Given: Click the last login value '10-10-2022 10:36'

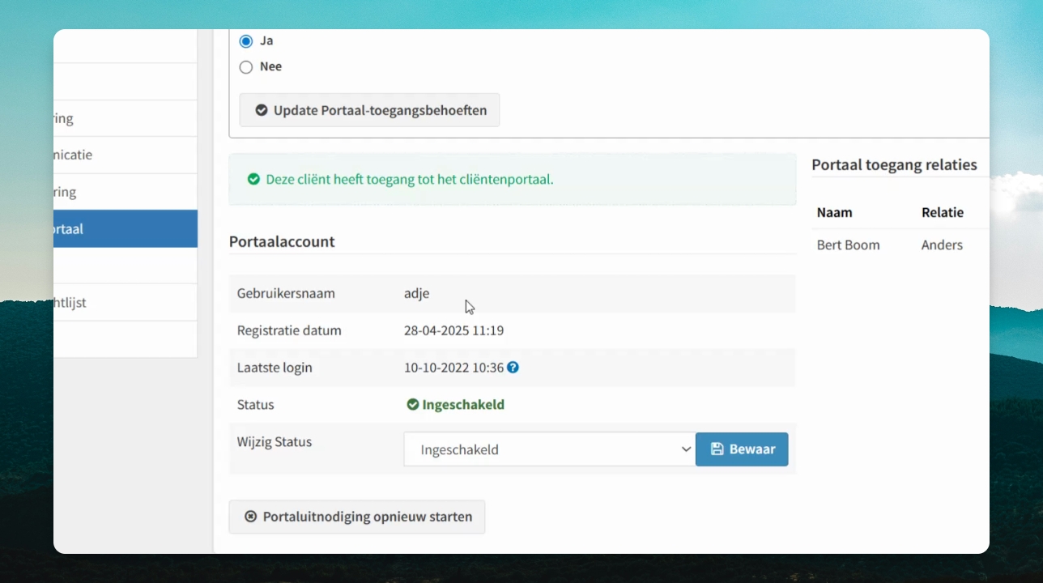Looking at the screenshot, I should click(453, 368).
